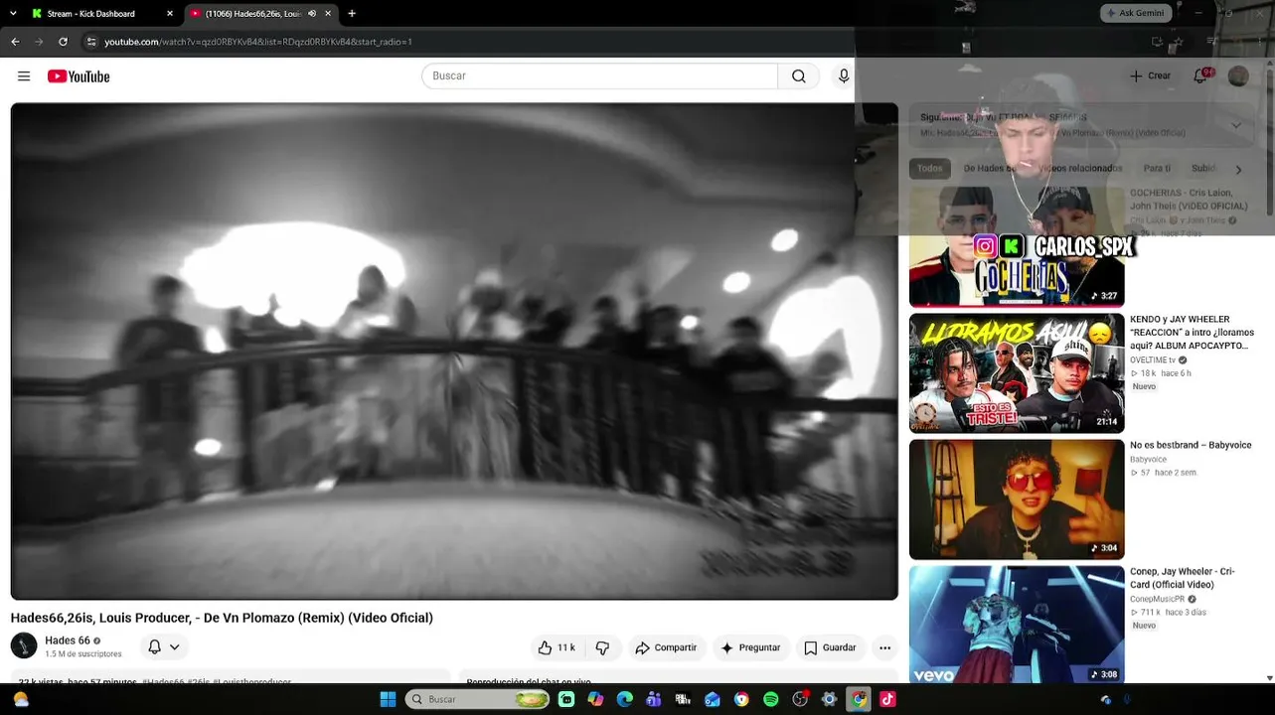Click the "1.5 M de suscriptores" text
Viewport: 1275px width, 715px height.
83,654
